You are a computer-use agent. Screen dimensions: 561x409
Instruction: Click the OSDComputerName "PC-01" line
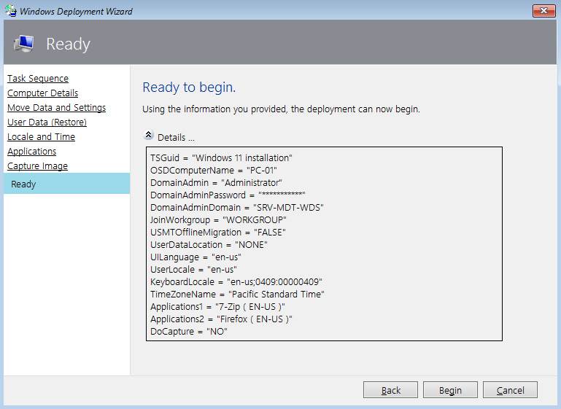[214, 170]
